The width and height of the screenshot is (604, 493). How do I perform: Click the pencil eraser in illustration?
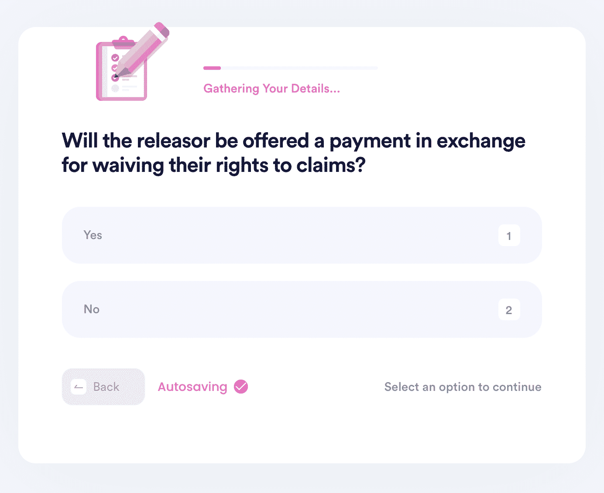tap(161, 30)
